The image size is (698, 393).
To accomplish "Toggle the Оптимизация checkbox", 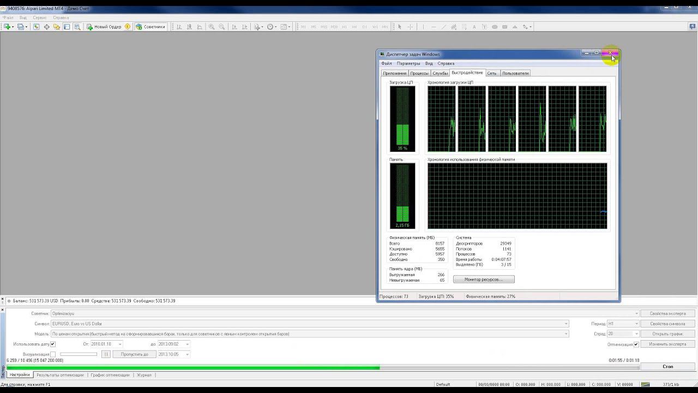I will [636, 344].
